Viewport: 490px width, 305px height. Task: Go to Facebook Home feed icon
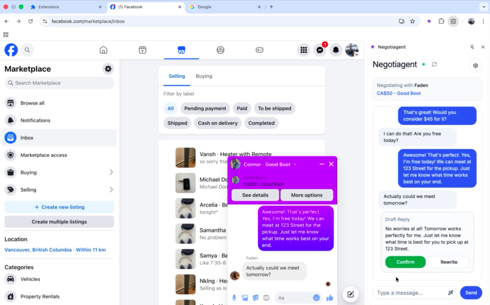click(103, 50)
